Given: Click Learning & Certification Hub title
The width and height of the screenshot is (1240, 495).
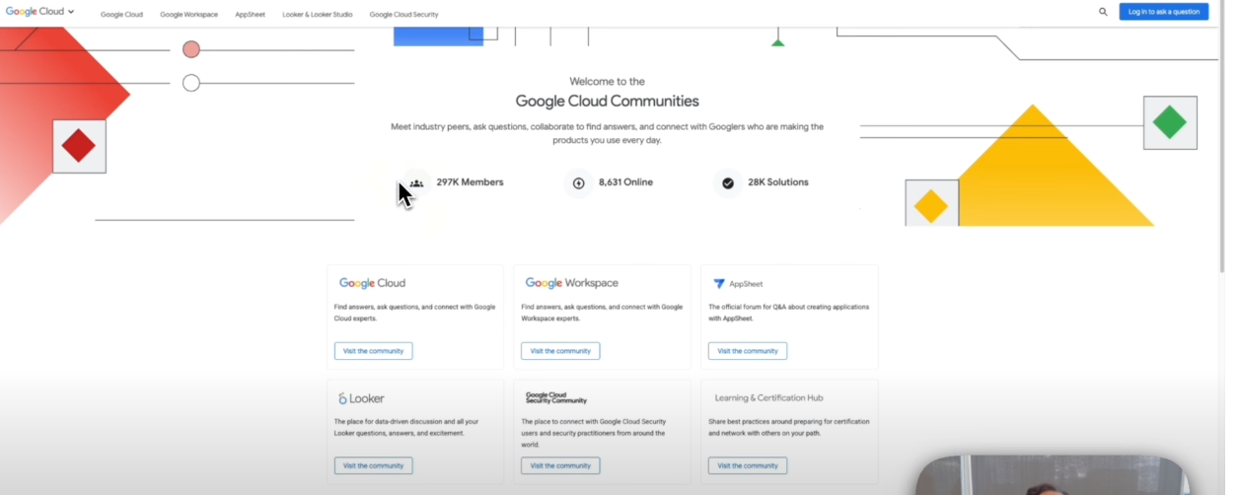Looking at the screenshot, I should [x=768, y=398].
